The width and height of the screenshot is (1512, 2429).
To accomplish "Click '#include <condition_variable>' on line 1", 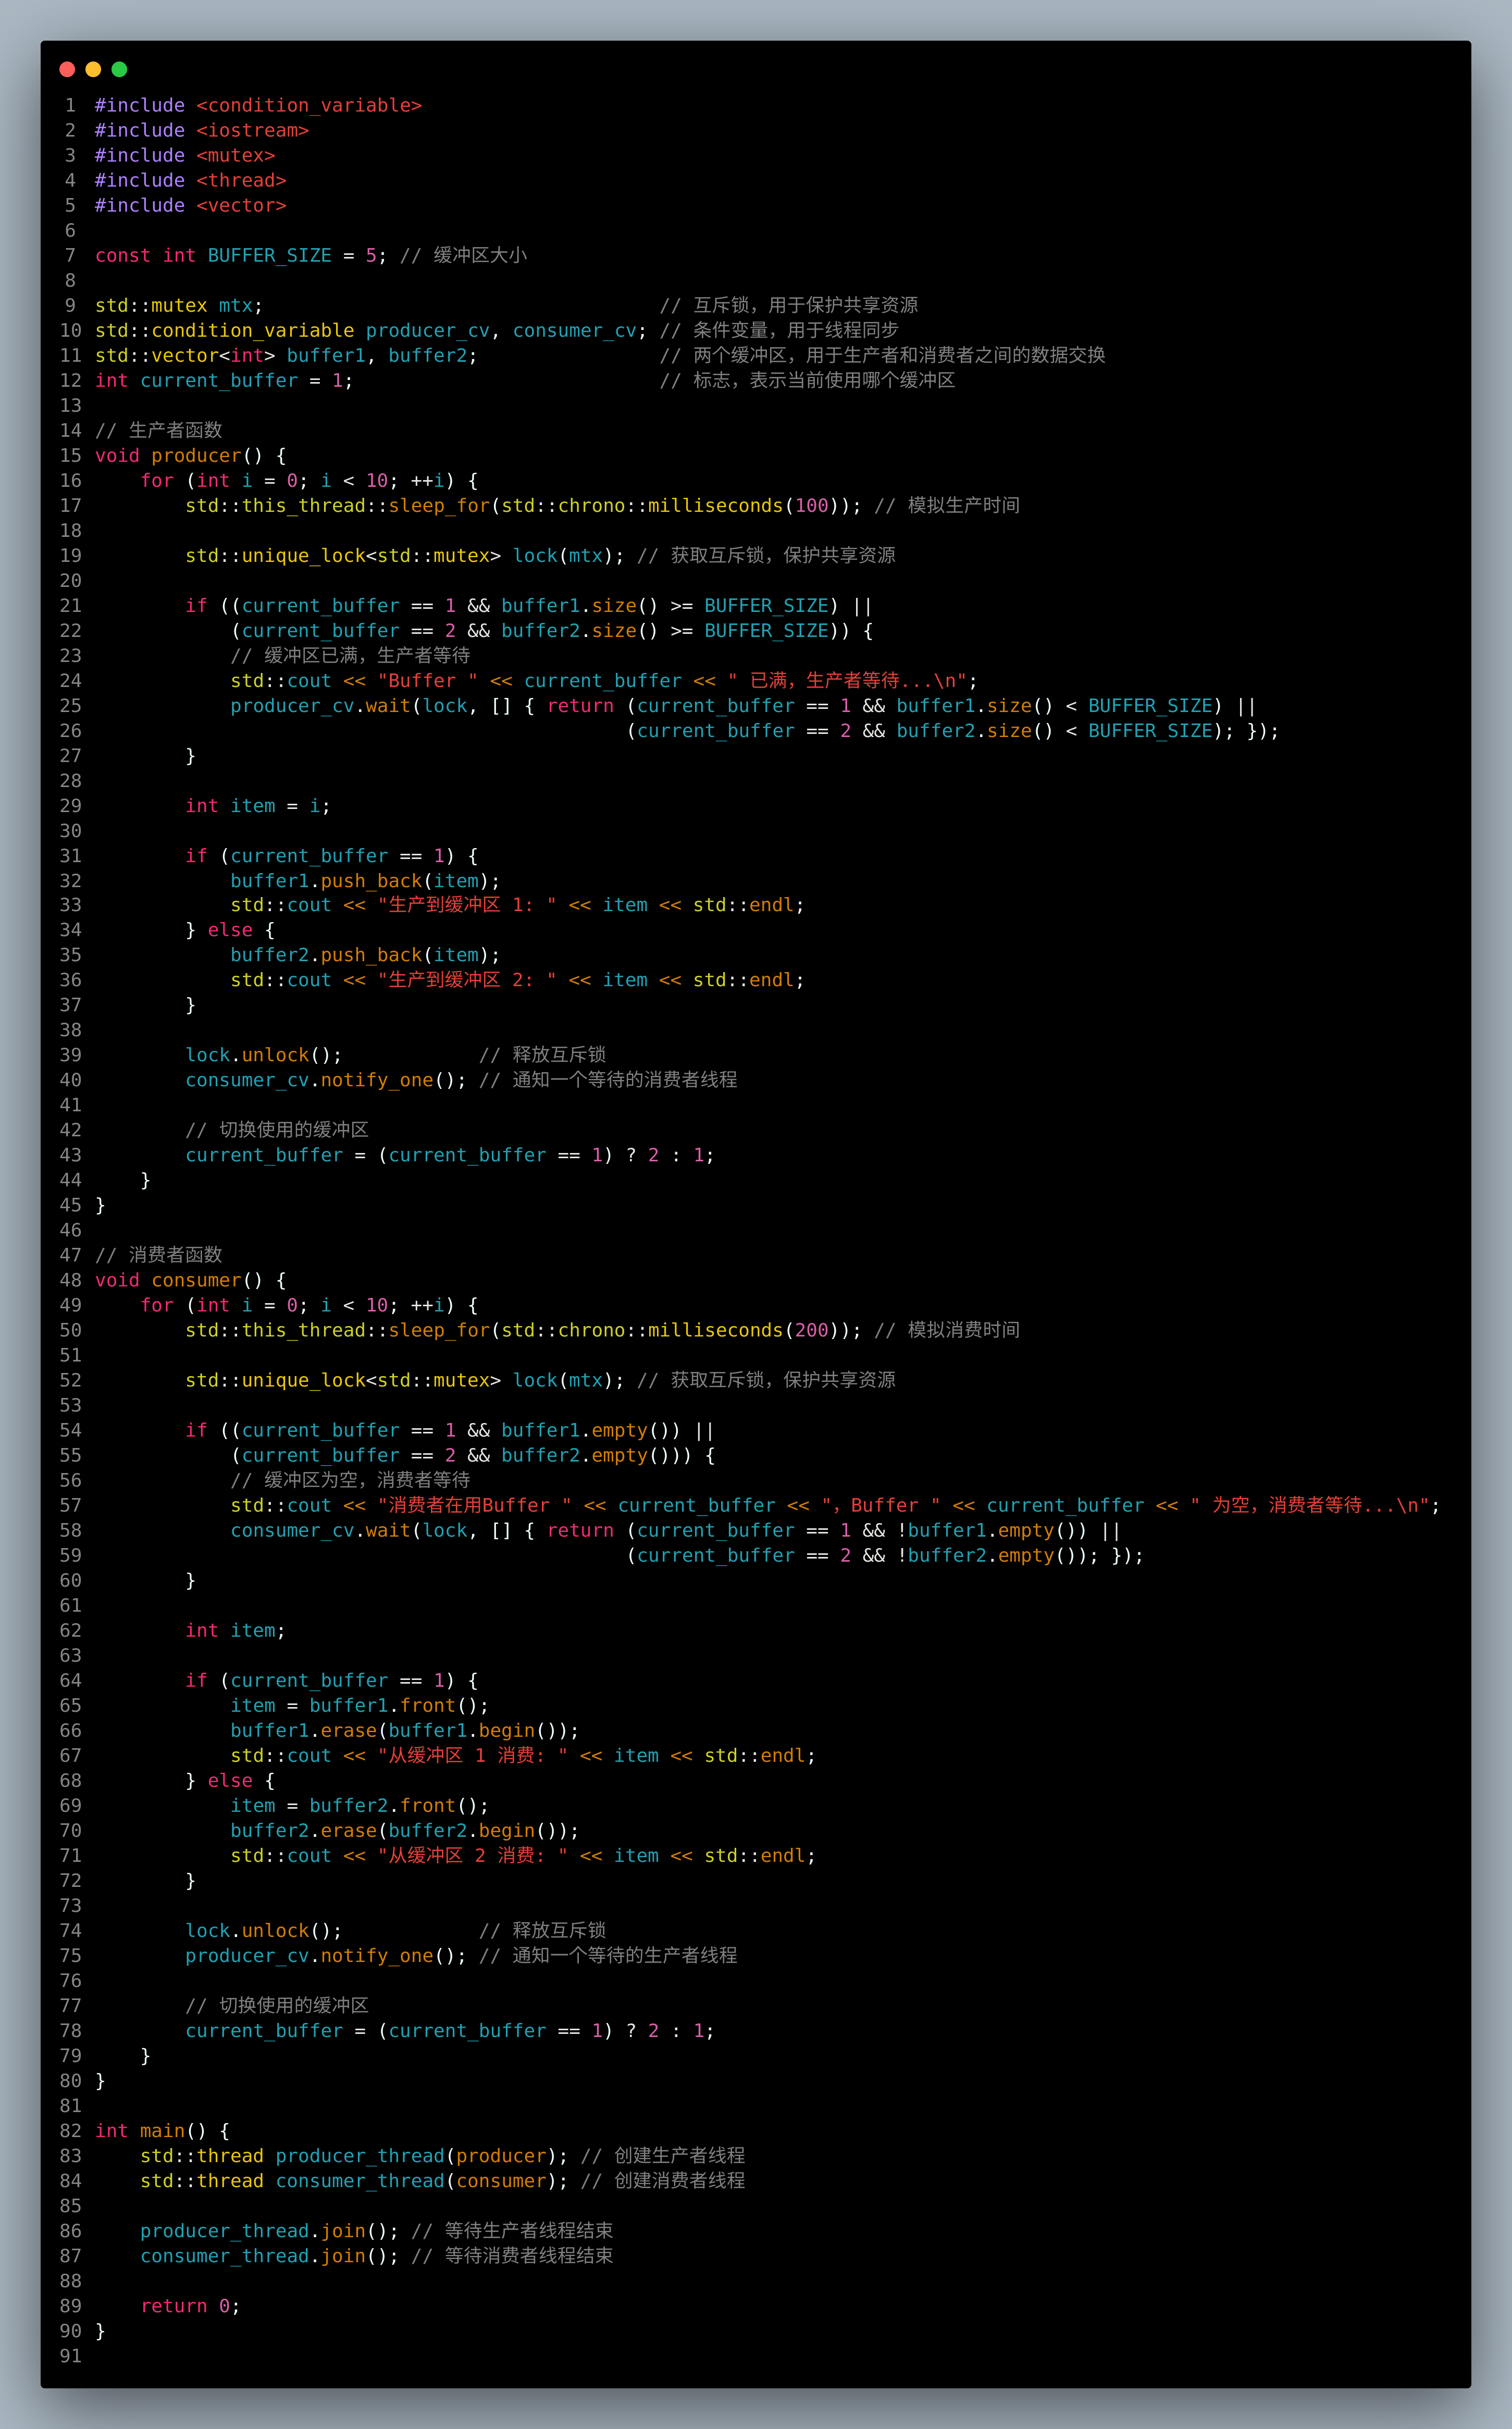I will [x=258, y=105].
